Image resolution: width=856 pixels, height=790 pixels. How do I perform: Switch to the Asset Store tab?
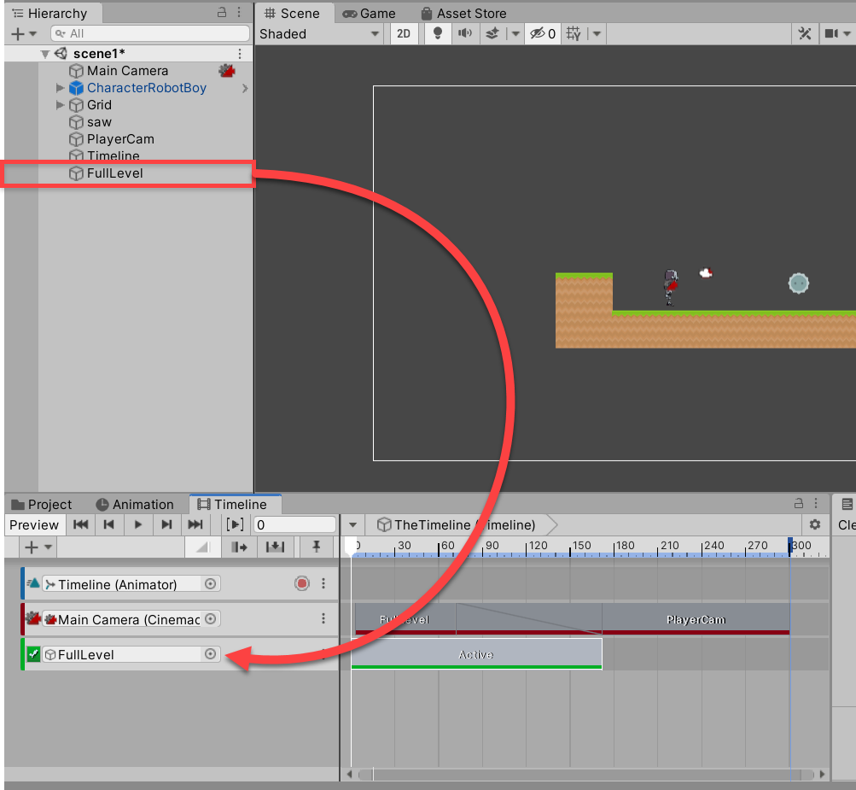(x=464, y=13)
